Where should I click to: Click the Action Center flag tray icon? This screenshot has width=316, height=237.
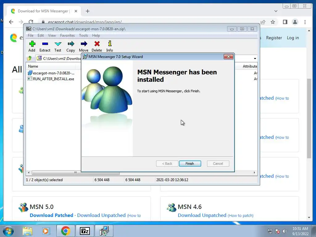click(277, 231)
